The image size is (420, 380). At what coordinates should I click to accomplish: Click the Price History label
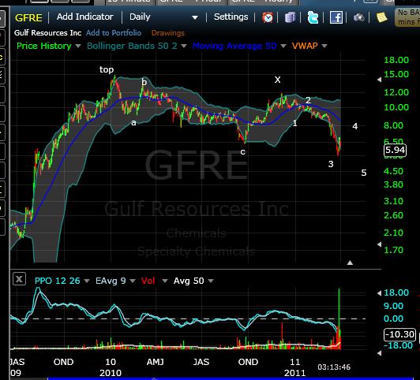tap(44, 46)
